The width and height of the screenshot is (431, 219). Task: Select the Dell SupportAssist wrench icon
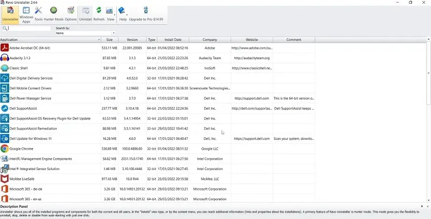[5, 108]
